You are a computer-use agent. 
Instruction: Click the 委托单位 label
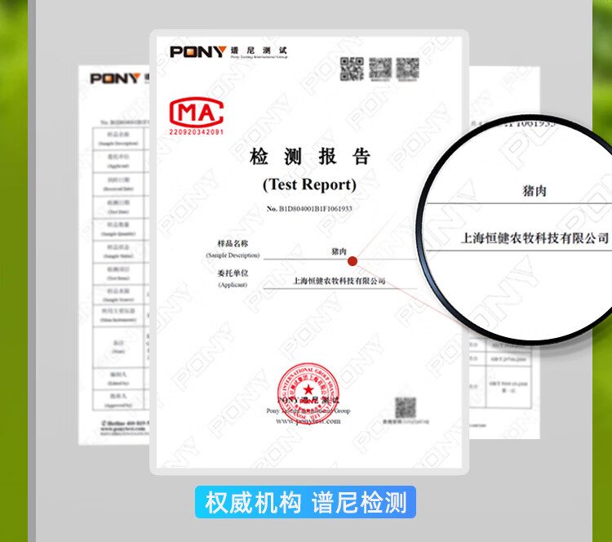click(233, 273)
